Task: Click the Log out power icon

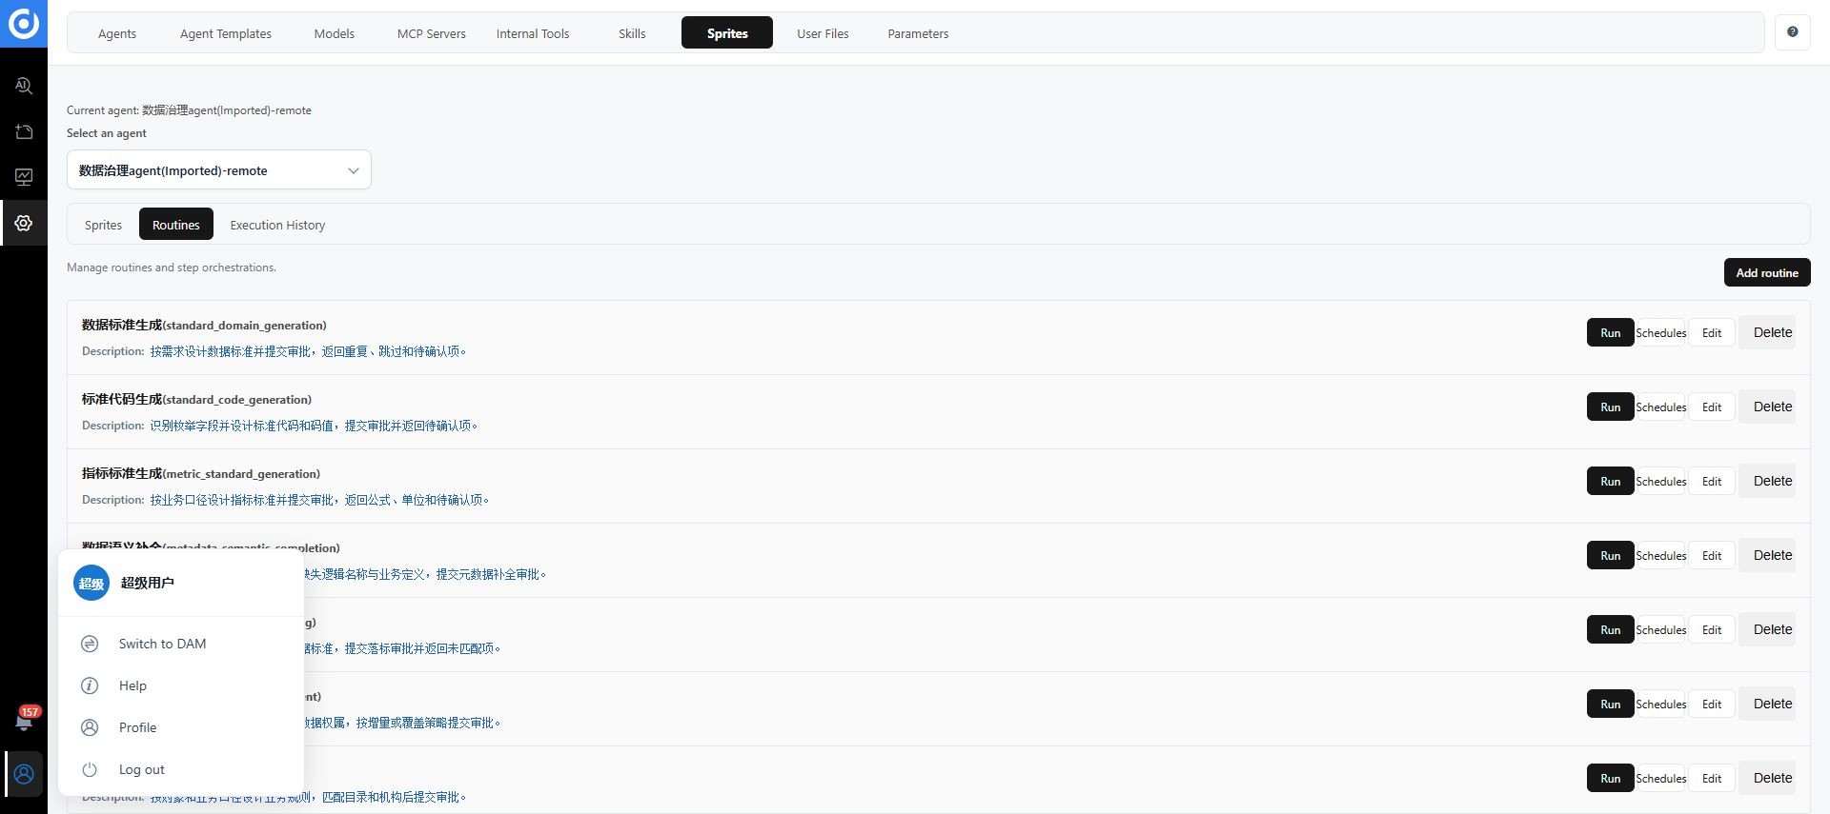Action: [x=90, y=769]
